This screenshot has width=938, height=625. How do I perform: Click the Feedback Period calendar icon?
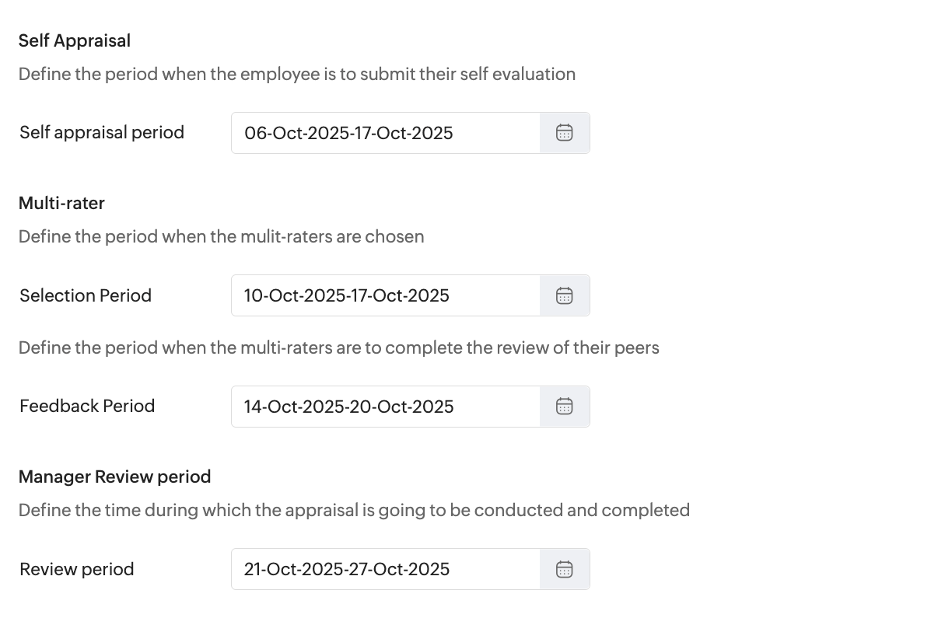565,407
